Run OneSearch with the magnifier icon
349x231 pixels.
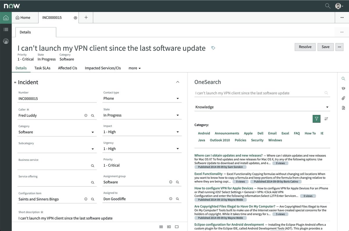click(326, 93)
